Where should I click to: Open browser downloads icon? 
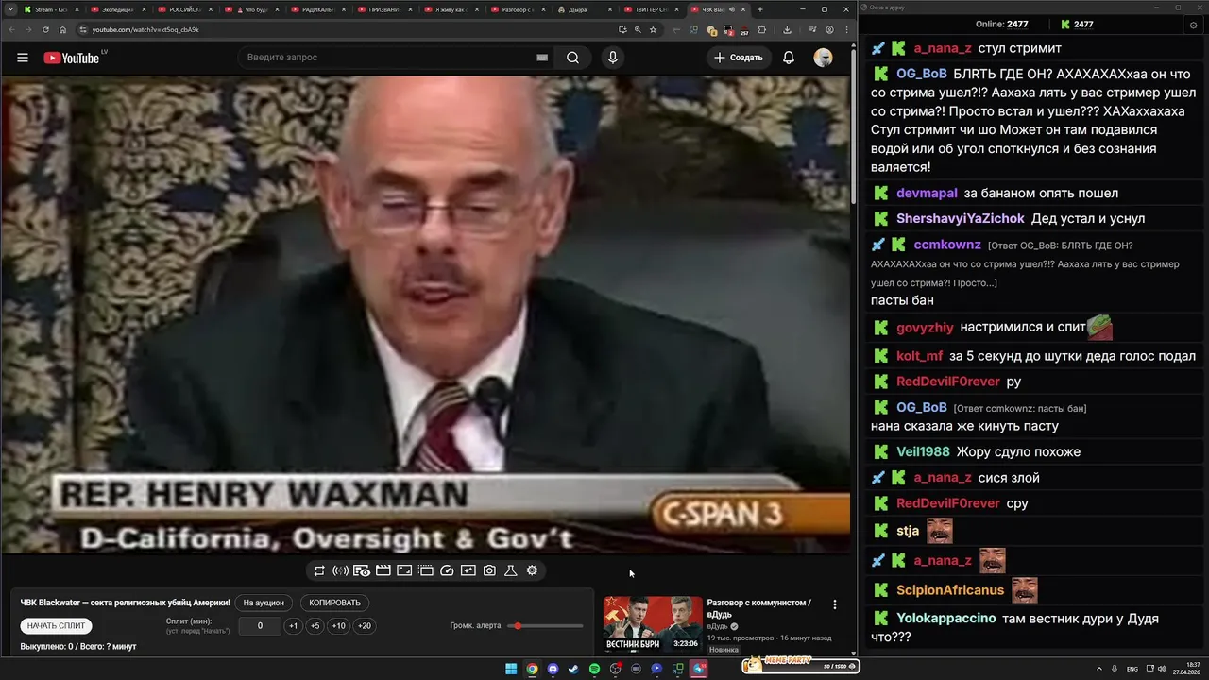pyautogui.click(x=787, y=29)
